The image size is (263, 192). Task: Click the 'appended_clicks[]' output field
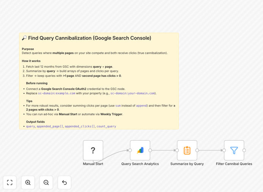coord(80,126)
